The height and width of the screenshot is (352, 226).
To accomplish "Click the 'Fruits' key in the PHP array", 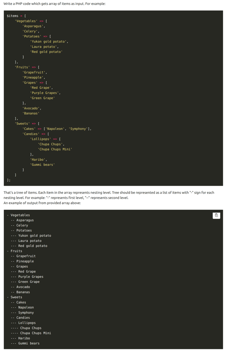I will click(22, 67).
